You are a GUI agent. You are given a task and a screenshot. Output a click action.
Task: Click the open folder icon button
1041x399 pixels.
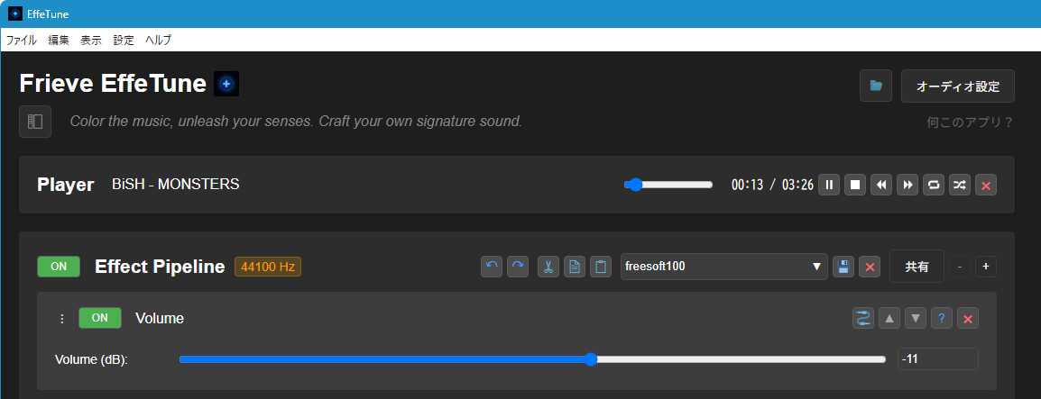point(876,86)
